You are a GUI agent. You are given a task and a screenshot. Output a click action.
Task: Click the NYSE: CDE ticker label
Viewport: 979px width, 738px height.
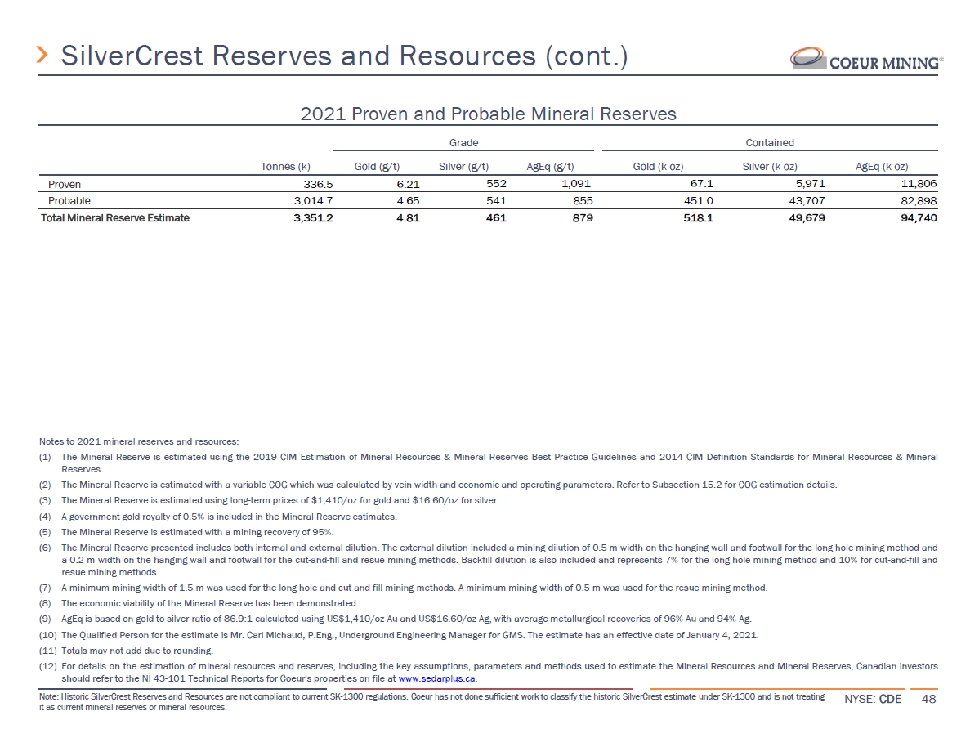coord(873,700)
